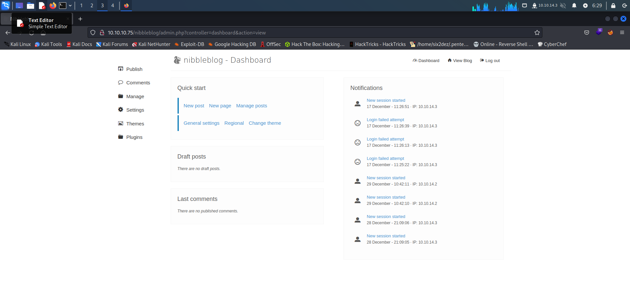The image size is (630, 282).
Task: Click Log out in the top navigation
Action: click(492, 61)
